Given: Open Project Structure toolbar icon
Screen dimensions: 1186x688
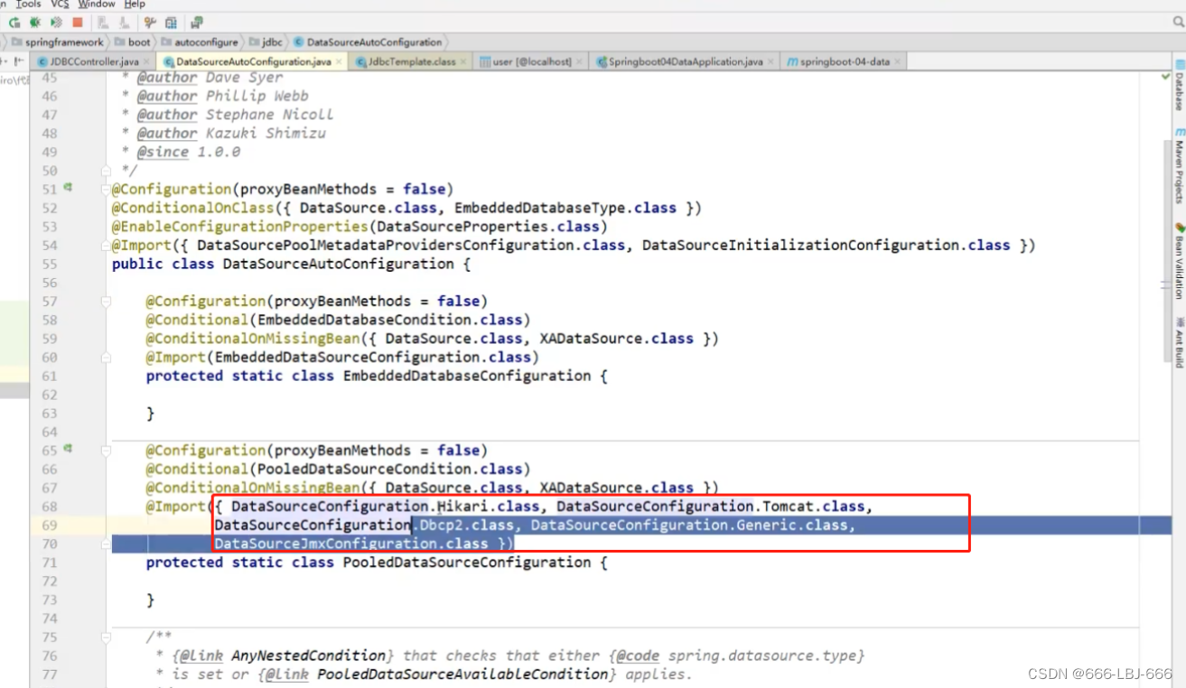Looking at the screenshot, I should click(x=171, y=23).
